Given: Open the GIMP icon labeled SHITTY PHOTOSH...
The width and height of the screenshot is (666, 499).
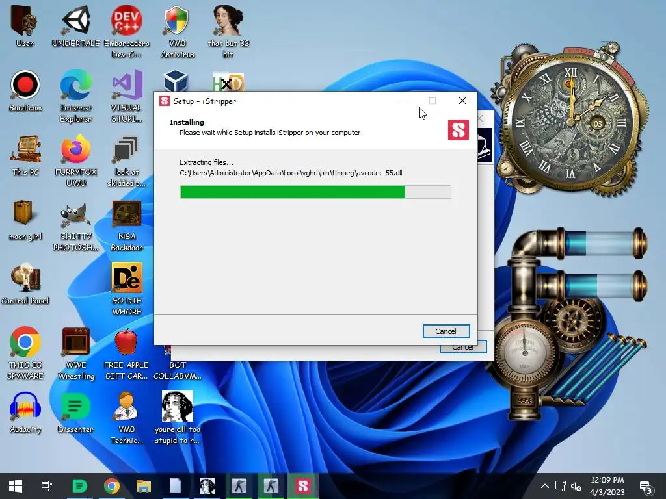Looking at the screenshot, I should click(x=76, y=225).
